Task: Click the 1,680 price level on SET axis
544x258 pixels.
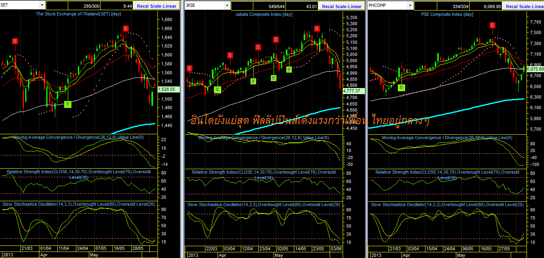Action: point(167,20)
